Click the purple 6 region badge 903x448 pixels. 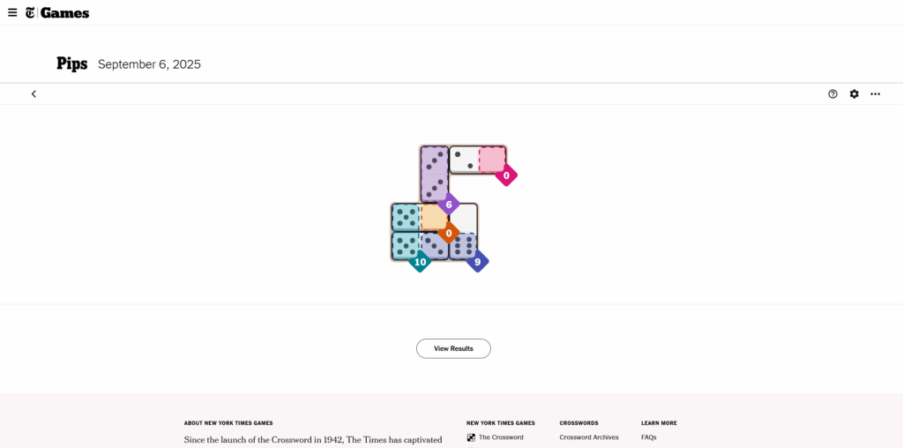[448, 205]
